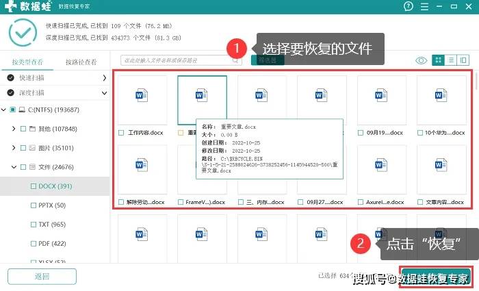Image resolution: width=479 pixels, height=291 pixels.
Task: Check the PDF (422) checkbox
Action: pyautogui.click(x=34, y=244)
